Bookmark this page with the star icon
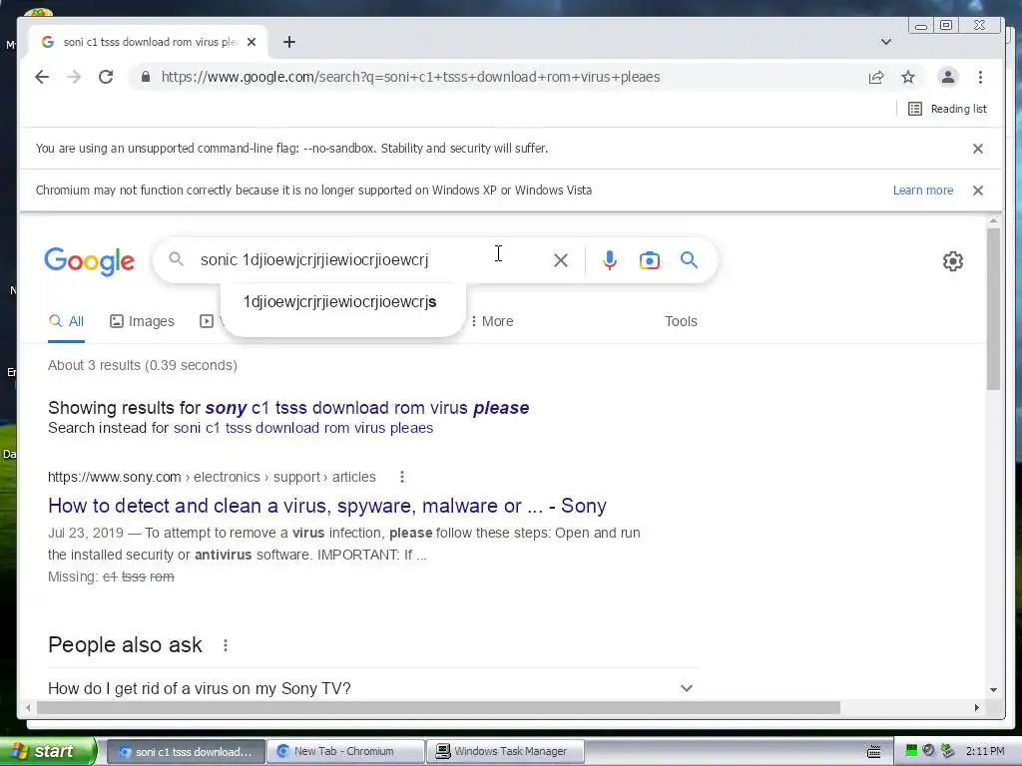Viewport: 1022px width, 766px height. click(908, 77)
